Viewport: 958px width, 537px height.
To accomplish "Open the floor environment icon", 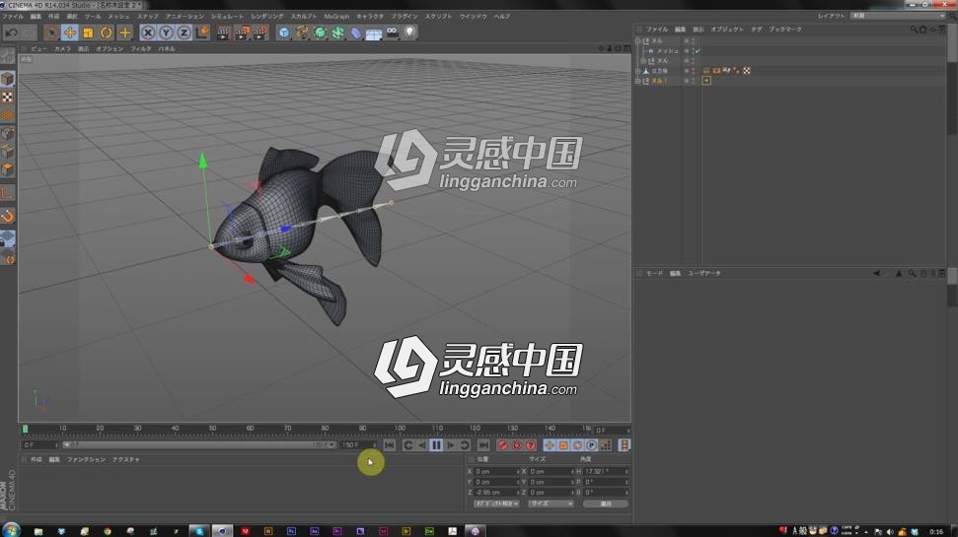I will pyautogui.click(x=374, y=33).
